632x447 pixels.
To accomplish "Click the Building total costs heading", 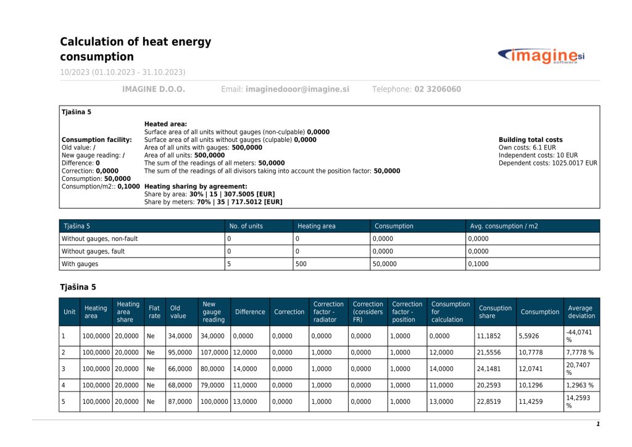I will tap(530, 140).
